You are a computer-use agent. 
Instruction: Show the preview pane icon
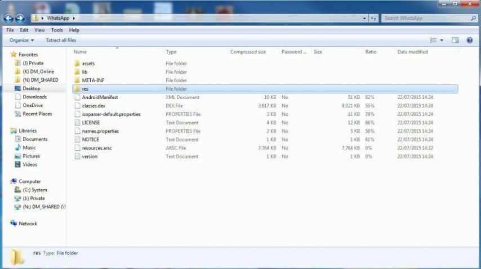[455, 41]
